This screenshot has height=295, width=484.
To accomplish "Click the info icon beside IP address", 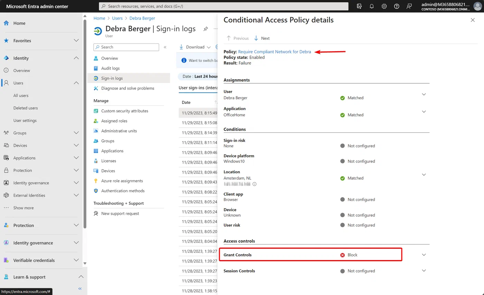I will pos(254,184).
